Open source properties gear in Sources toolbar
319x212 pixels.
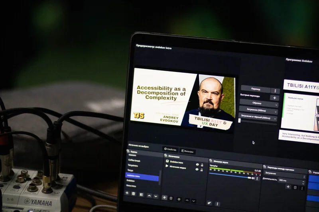179,199
